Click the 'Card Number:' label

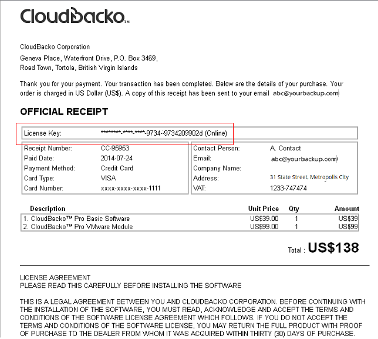tap(43, 188)
